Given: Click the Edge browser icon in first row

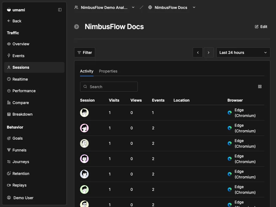Looking at the screenshot, I should pyautogui.click(x=230, y=113).
